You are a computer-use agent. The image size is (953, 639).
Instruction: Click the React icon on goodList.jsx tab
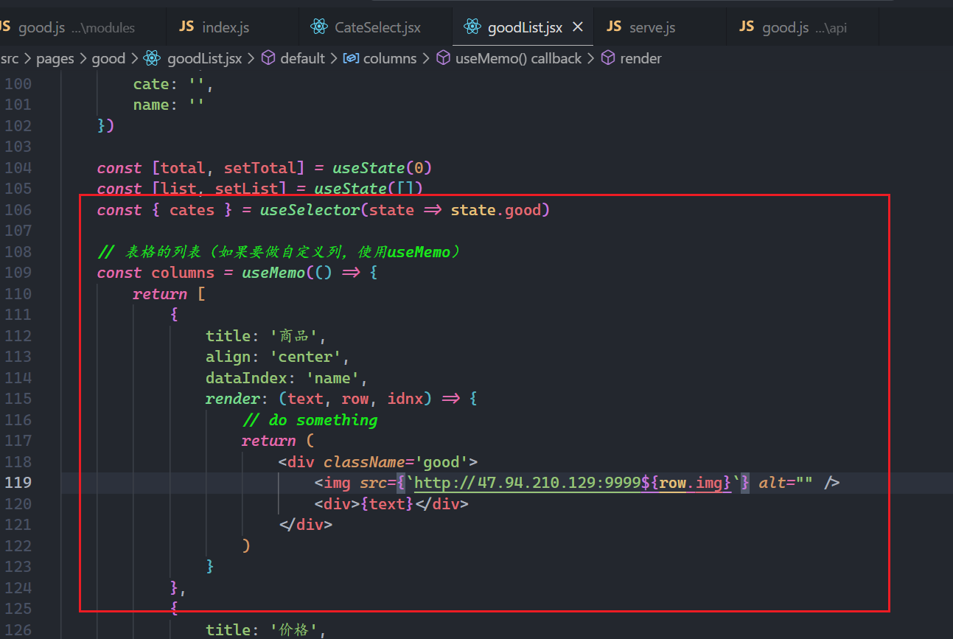472,27
